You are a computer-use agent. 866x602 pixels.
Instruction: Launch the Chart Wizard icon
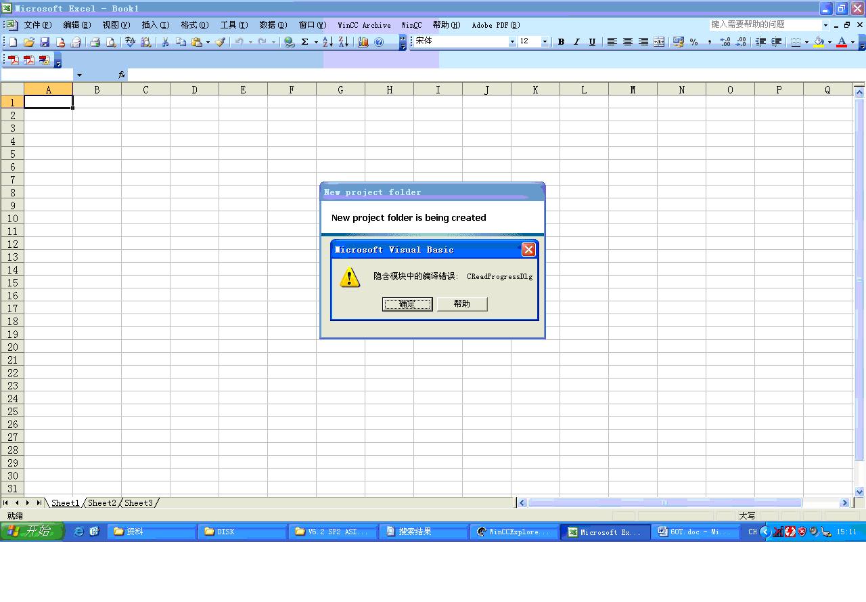pyautogui.click(x=363, y=42)
